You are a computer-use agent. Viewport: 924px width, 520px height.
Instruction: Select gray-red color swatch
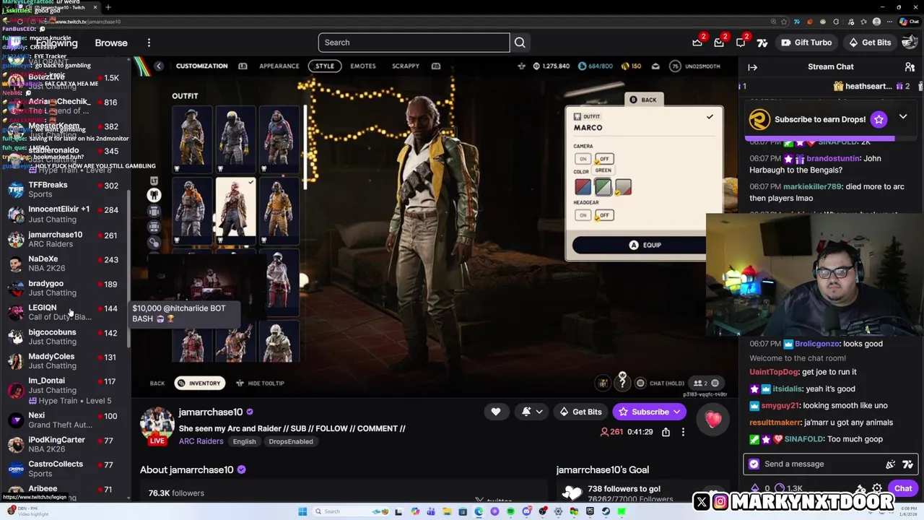tap(623, 187)
